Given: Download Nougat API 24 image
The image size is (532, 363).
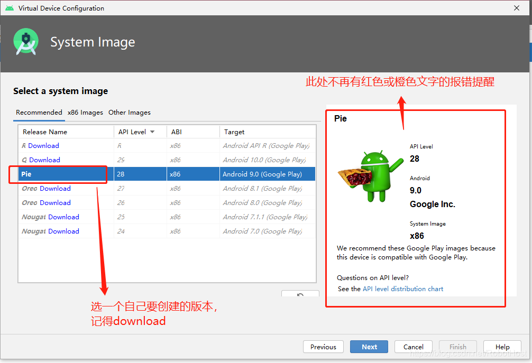Looking at the screenshot, I should click(63, 231).
